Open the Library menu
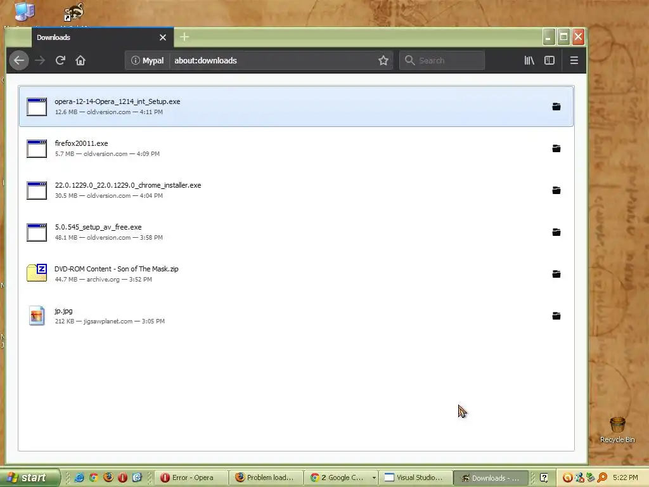Viewport: 649px width, 487px height. coord(529,60)
